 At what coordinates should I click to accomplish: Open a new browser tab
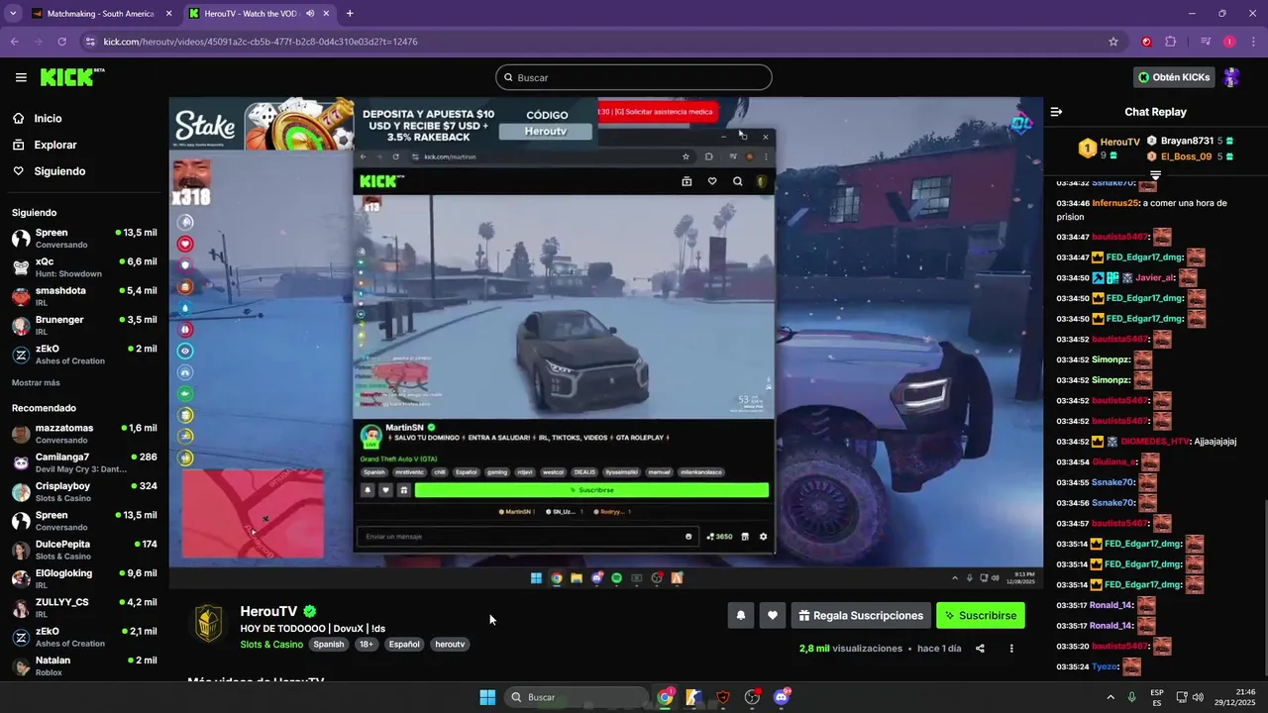click(x=350, y=13)
